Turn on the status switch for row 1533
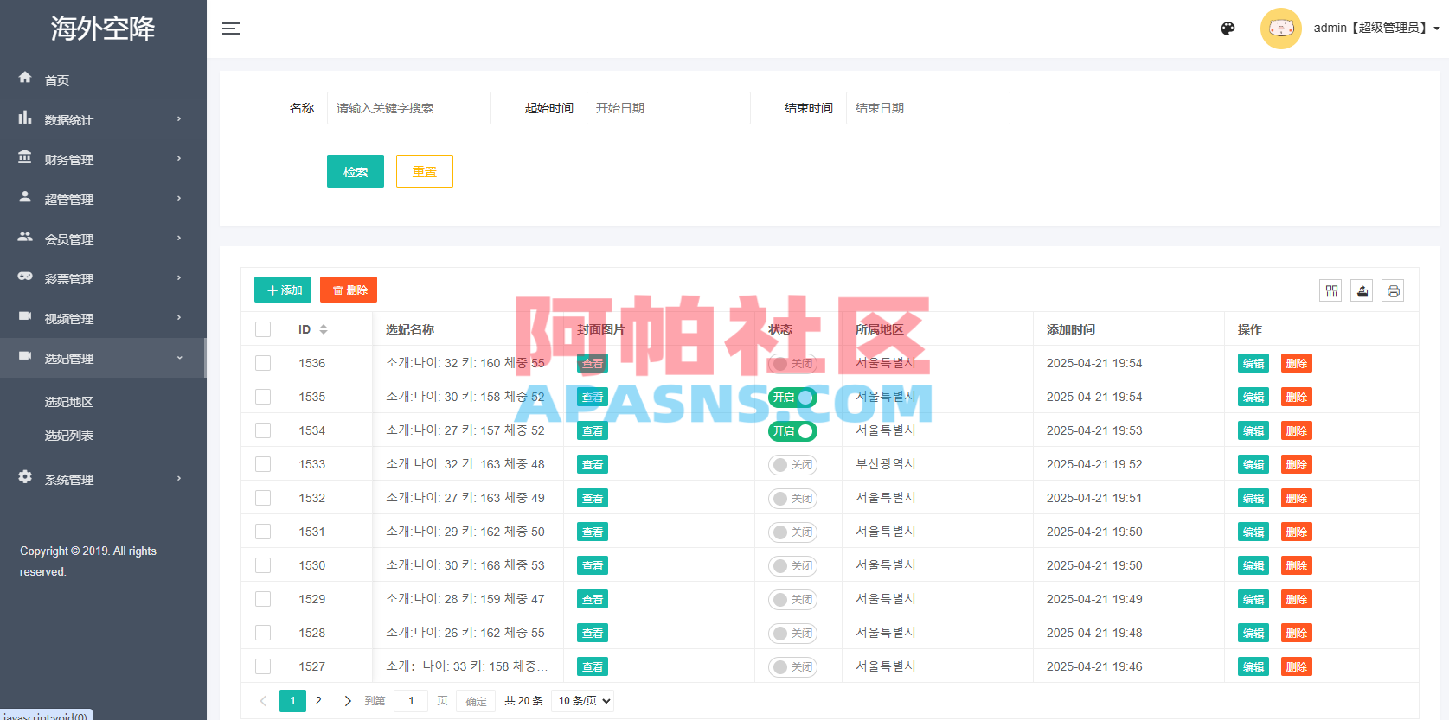Viewport: 1449px width, 720px height. [792, 465]
